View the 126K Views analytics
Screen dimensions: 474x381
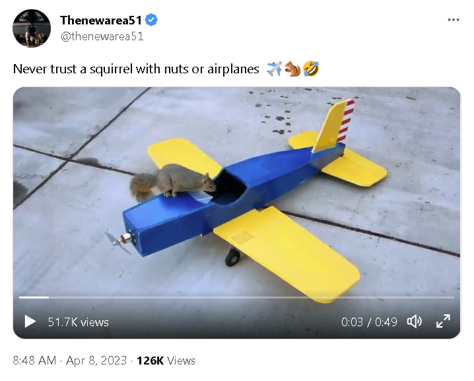point(166,361)
